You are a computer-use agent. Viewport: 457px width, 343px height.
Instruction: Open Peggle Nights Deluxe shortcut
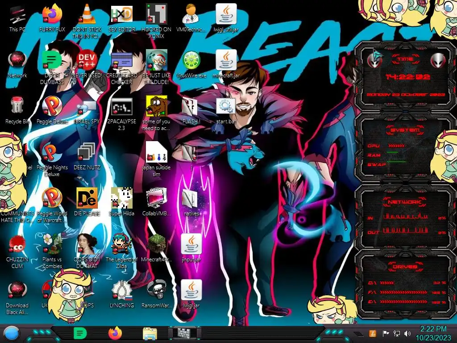pyautogui.click(x=52, y=160)
